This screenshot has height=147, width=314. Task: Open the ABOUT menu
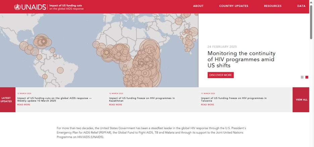coord(198,6)
